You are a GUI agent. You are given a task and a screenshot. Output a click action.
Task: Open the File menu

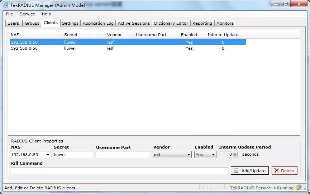tap(9, 14)
